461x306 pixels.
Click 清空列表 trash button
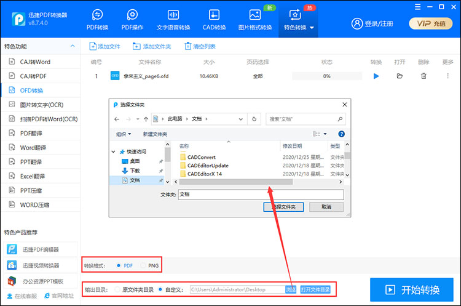[200, 46]
